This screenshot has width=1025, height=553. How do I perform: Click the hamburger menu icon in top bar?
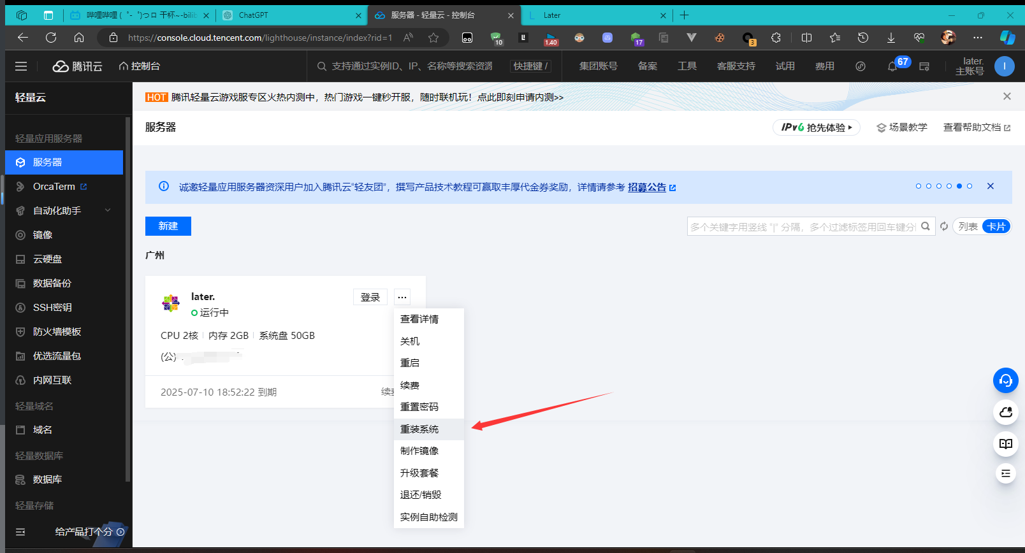[21, 66]
